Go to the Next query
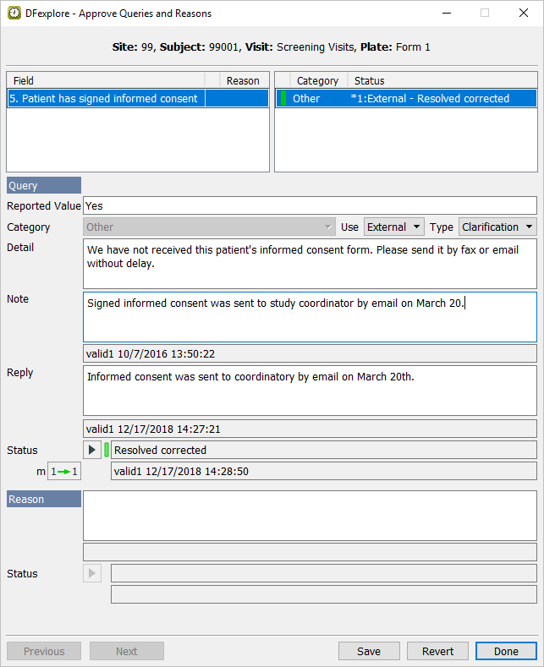The height and width of the screenshot is (667, 544). (x=126, y=651)
